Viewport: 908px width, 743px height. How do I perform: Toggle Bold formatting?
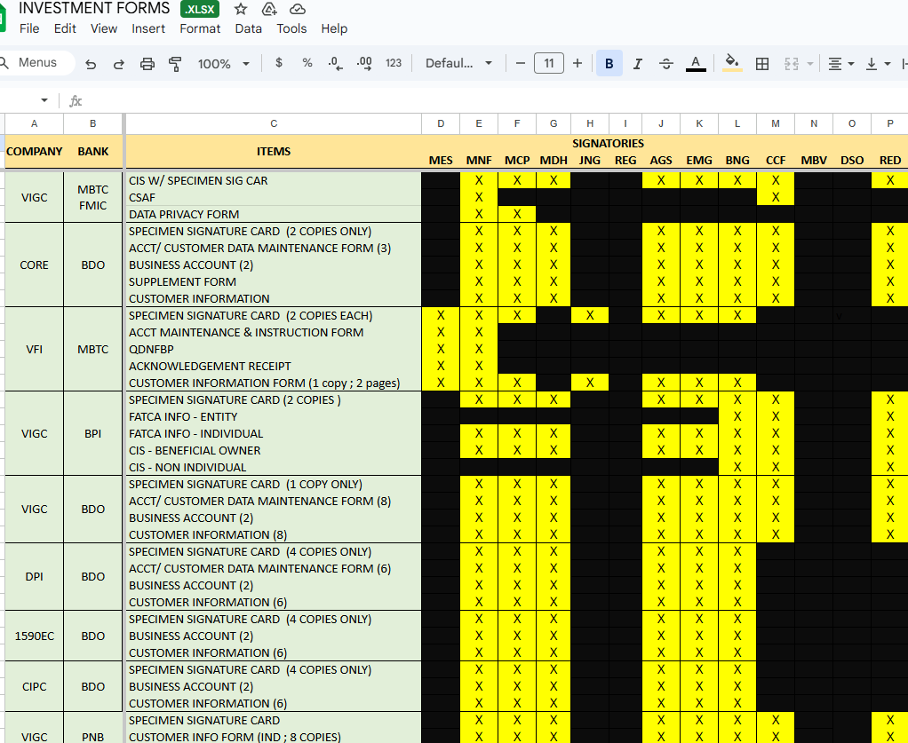(609, 63)
